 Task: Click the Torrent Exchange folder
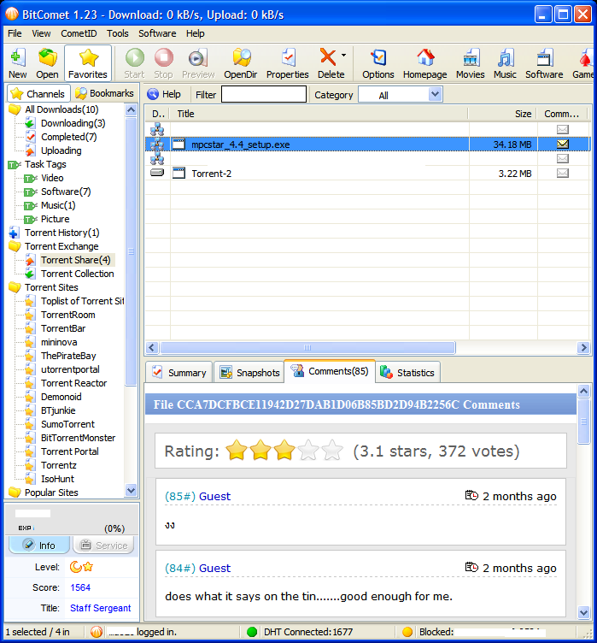click(x=61, y=246)
